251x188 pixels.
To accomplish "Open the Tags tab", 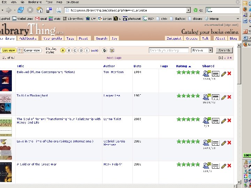I will [70, 38].
